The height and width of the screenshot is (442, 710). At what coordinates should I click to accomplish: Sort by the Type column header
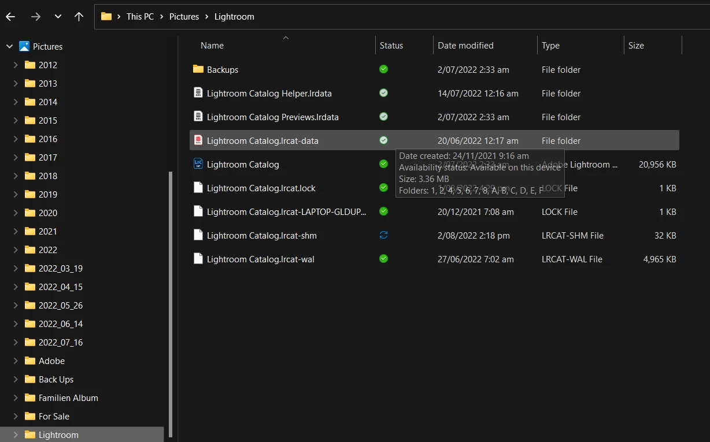(x=550, y=46)
